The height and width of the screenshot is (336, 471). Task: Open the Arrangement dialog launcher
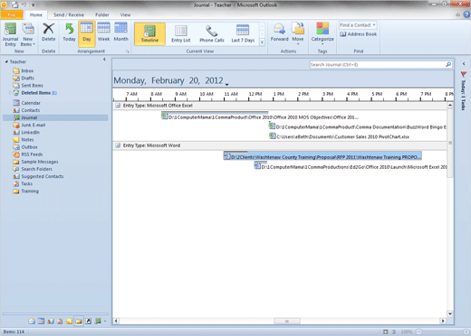click(128, 51)
